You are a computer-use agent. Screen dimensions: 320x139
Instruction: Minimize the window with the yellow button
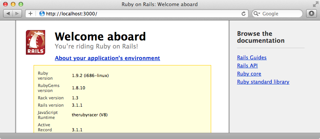13,4
